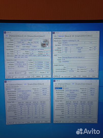Open the Graphics tab in the processor window
The width and height of the screenshot is (103, 138).
click(31, 36)
